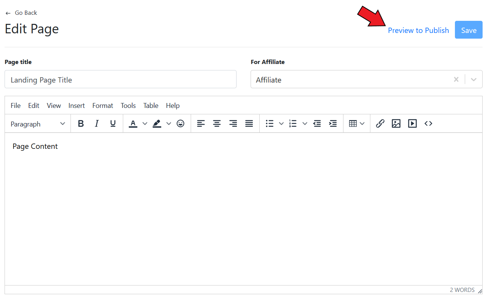486x298 pixels.
Task: Center align the text
Action: coord(217,123)
